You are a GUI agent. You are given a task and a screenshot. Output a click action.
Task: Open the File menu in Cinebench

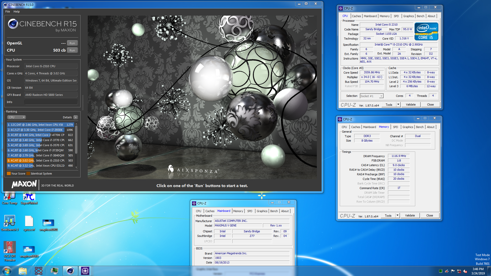(8, 11)
